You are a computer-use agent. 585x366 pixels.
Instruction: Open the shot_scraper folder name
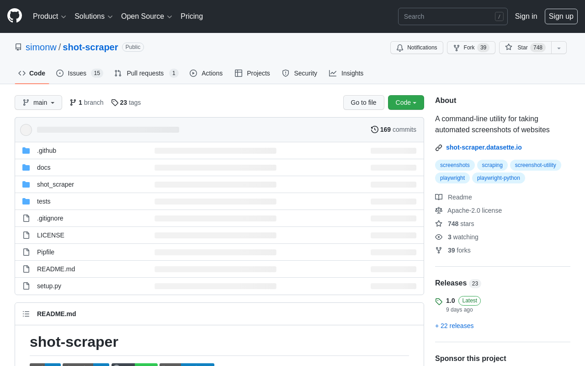coord(55,184)
